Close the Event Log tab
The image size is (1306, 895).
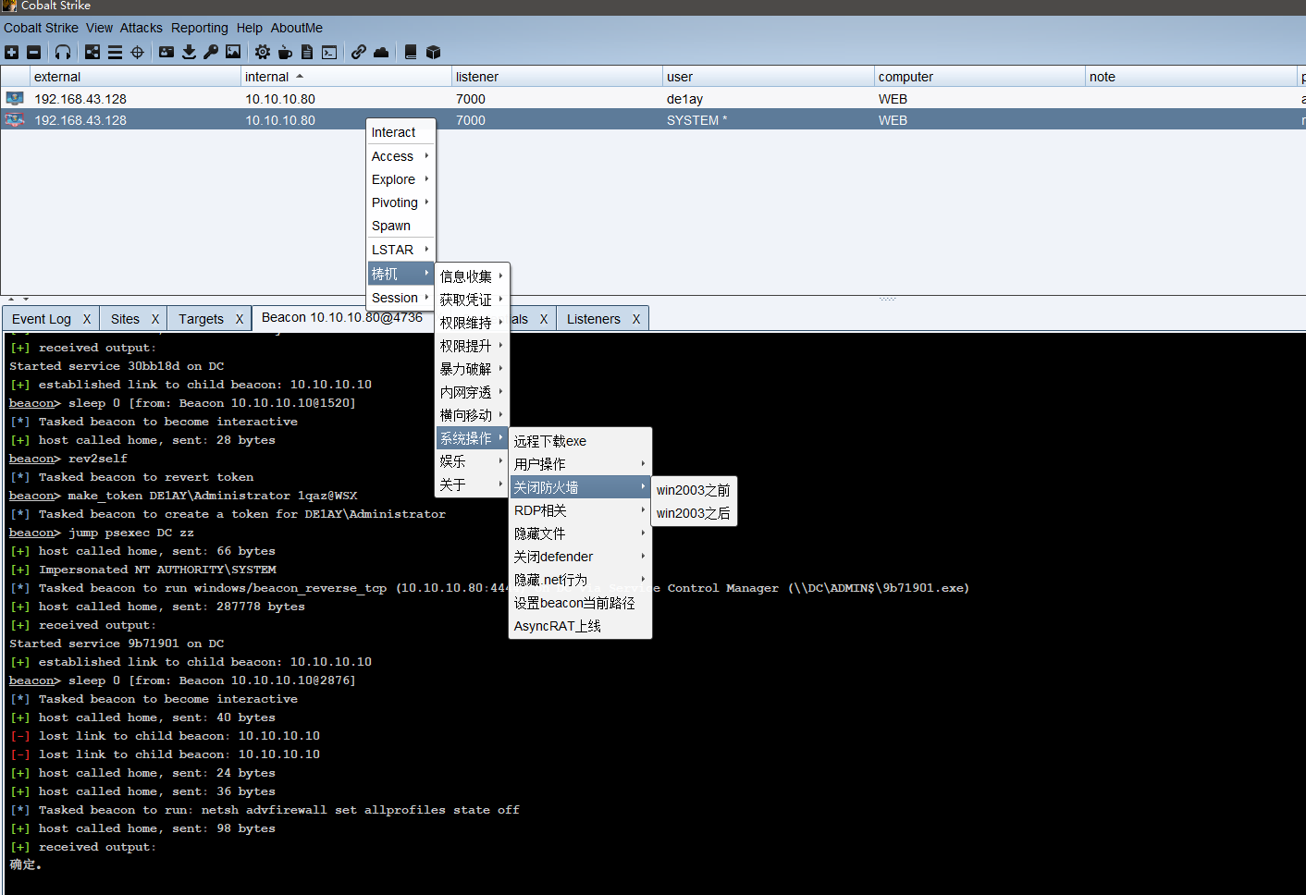coord(87,319)
